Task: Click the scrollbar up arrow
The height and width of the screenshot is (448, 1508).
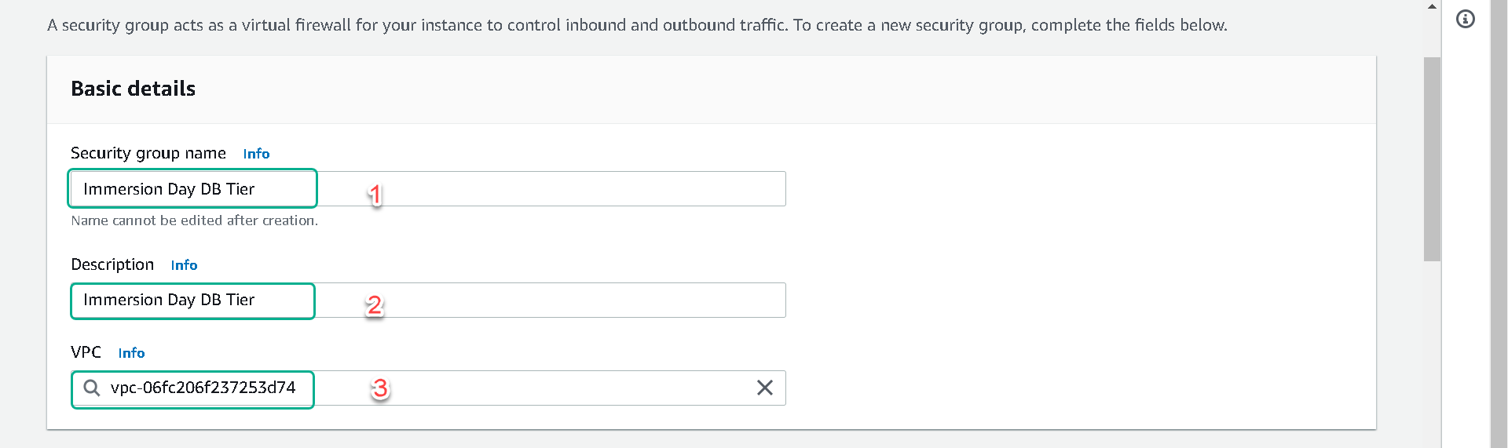Action: click(x=1432, y=6)
